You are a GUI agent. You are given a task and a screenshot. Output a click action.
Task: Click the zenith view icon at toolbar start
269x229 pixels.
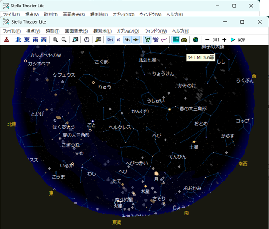coord(6,40)
